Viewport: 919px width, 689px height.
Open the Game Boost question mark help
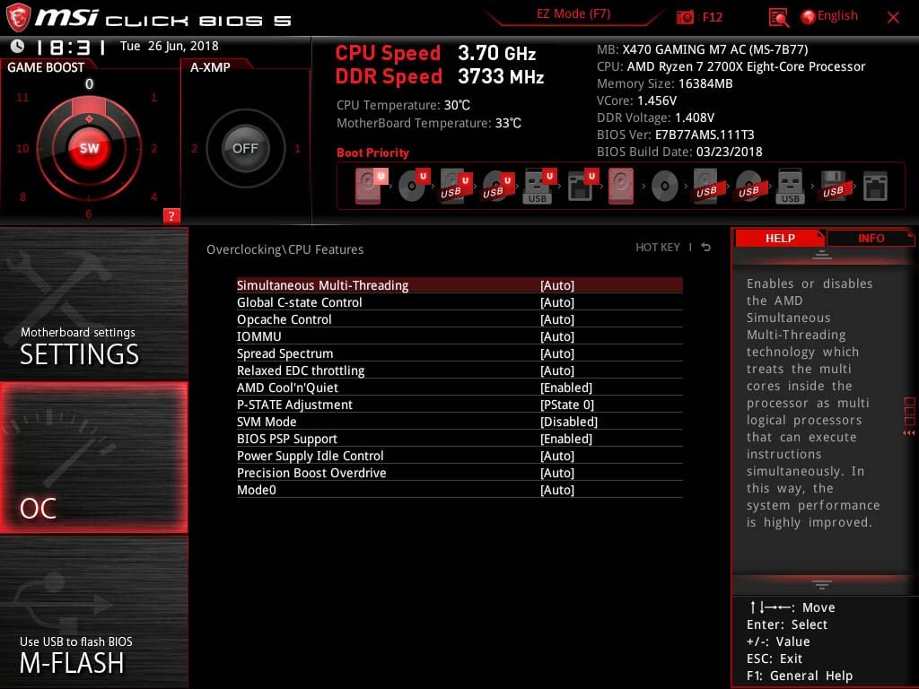tap(171, 215)
